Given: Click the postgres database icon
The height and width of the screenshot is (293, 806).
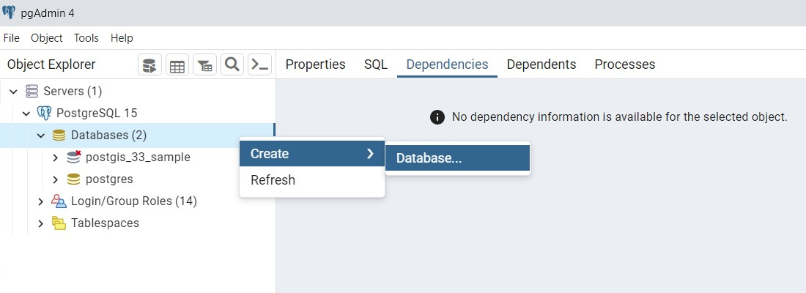Looking at the screenshot, I should pos(74,179).
